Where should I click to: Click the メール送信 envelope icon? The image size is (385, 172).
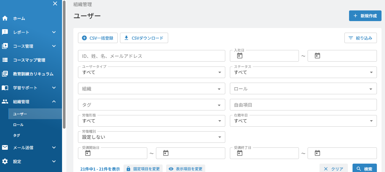tap(5, 147)
